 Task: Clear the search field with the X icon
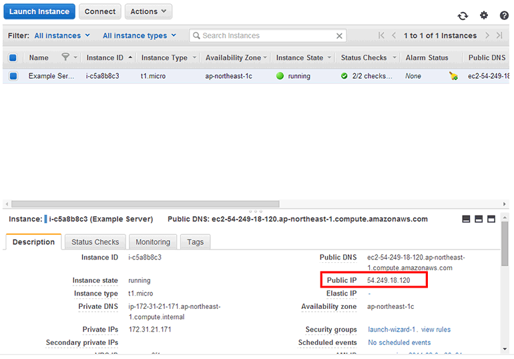tap(339, 36)
